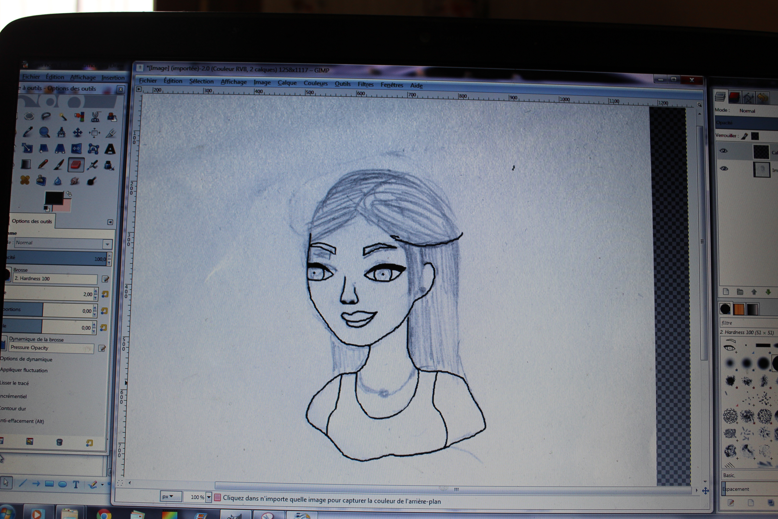778x519 pixels.
Task: Choose the Fuzzy Select magic wand
Action: point(63,117)
